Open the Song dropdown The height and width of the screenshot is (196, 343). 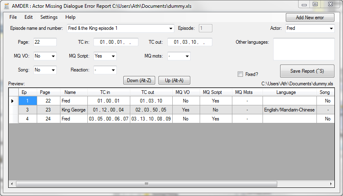tap(53, 70)
